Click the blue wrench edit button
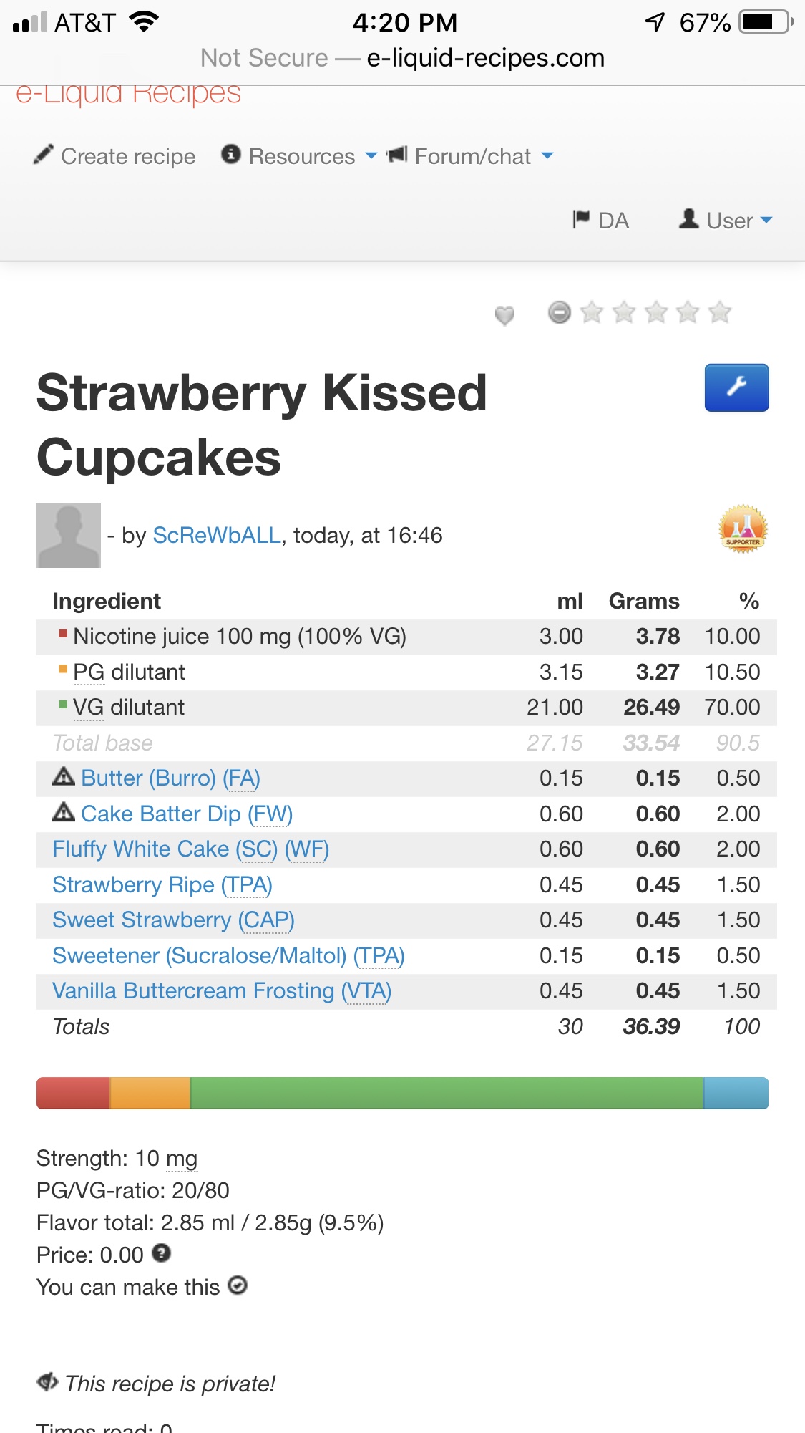805x1433 pixels. 736,387
